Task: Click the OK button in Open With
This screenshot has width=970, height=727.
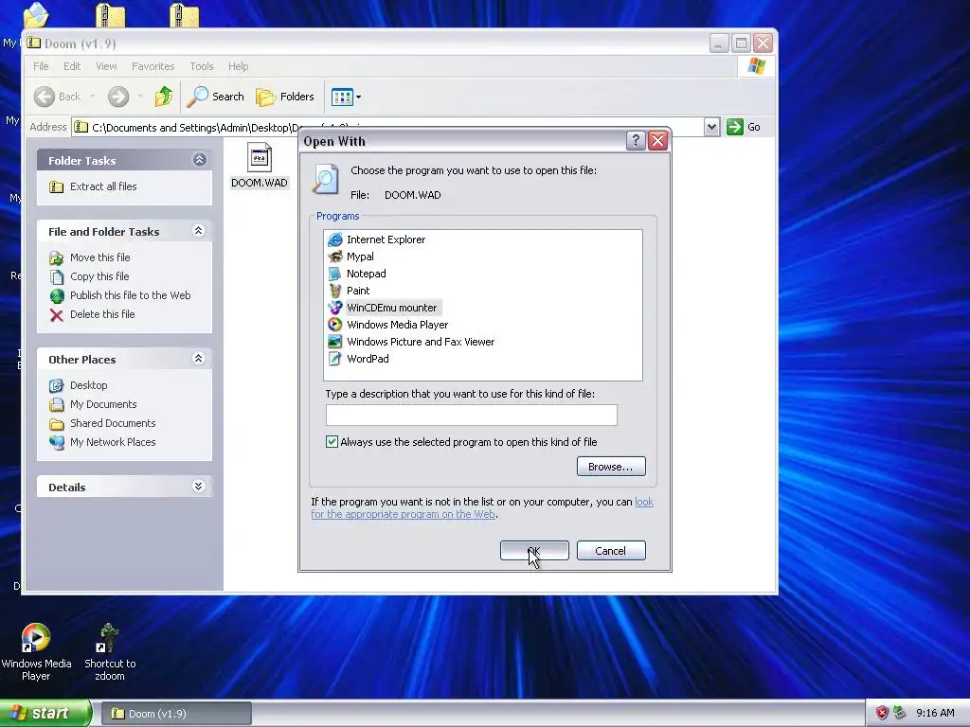Action: pos(534,550)
